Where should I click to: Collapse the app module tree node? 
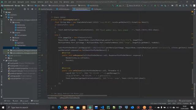pyautogui.click(x=4, y=12)
